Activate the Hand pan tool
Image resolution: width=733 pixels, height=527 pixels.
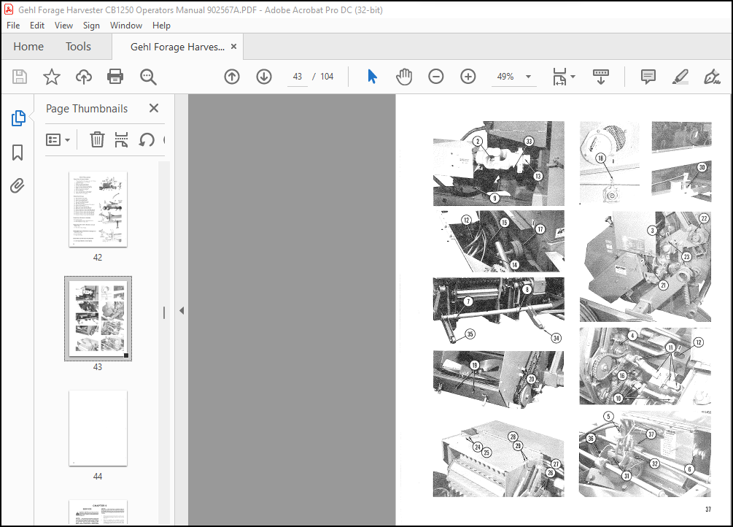[x=404, y=77]
